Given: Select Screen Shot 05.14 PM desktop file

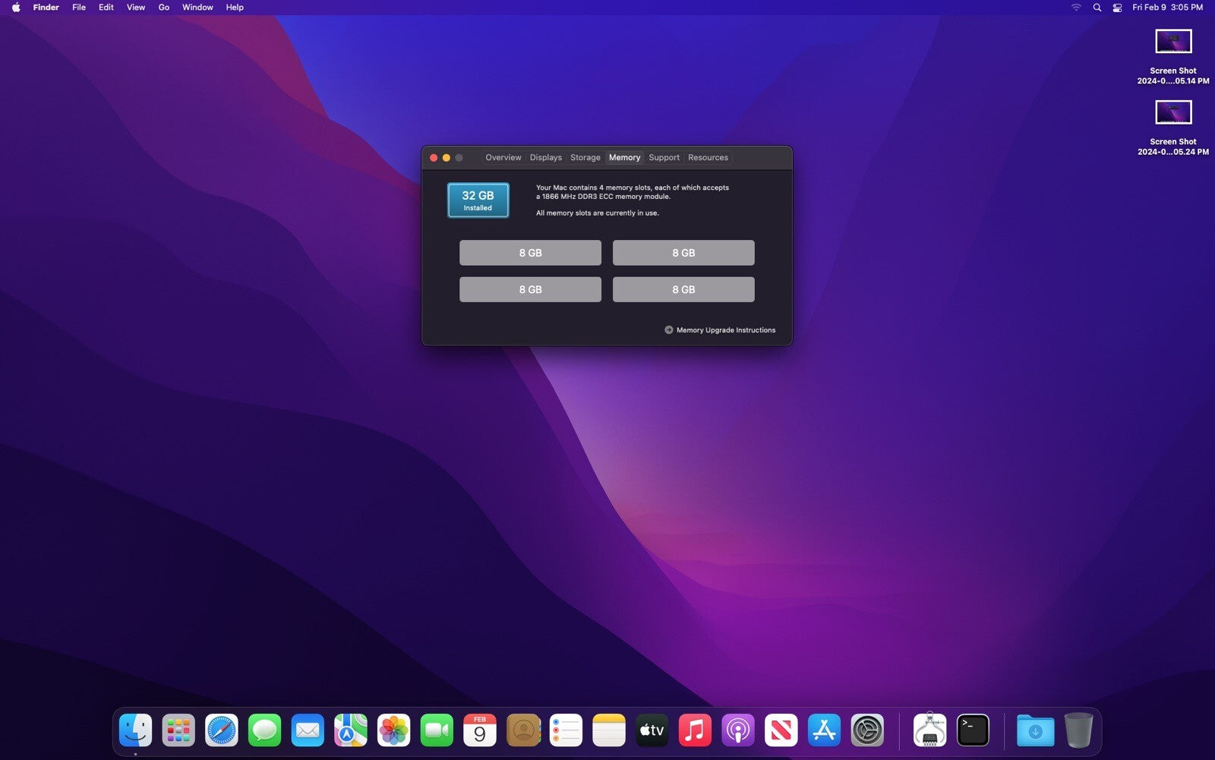Looking at the screenshot, I should pos(1173,56).
